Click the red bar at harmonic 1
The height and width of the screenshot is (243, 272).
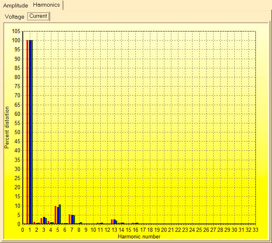click(x=27, y=132)
